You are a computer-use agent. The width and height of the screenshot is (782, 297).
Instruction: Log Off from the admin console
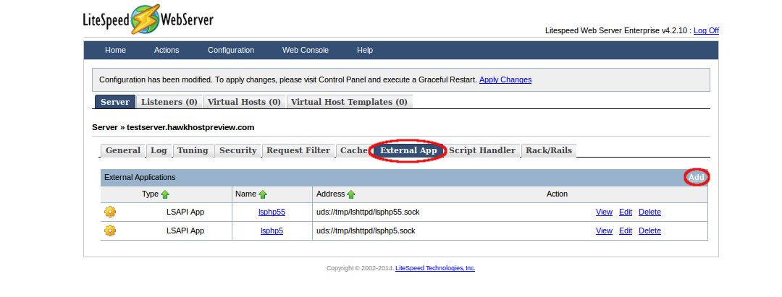tap(706, 30)
